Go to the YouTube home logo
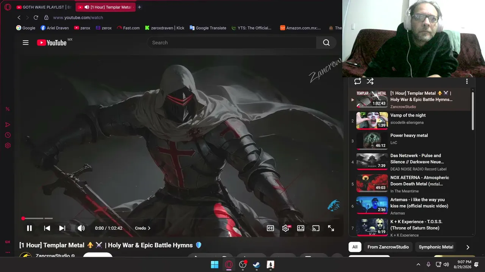This screenshot has height=272, width=485. [x=52, y=43]
